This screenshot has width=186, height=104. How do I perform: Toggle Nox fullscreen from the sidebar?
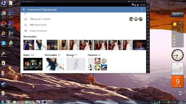[148, 24]
